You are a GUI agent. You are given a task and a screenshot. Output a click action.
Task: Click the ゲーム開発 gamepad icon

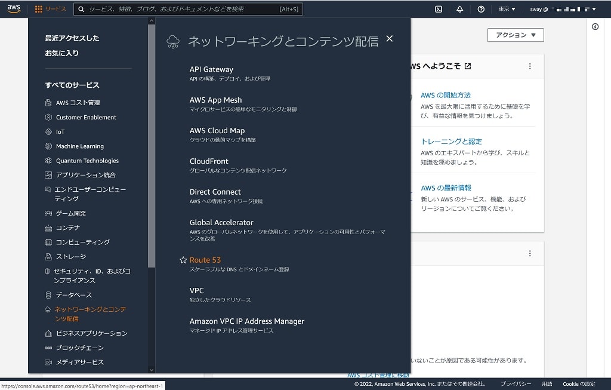click(x=48, y=213)
